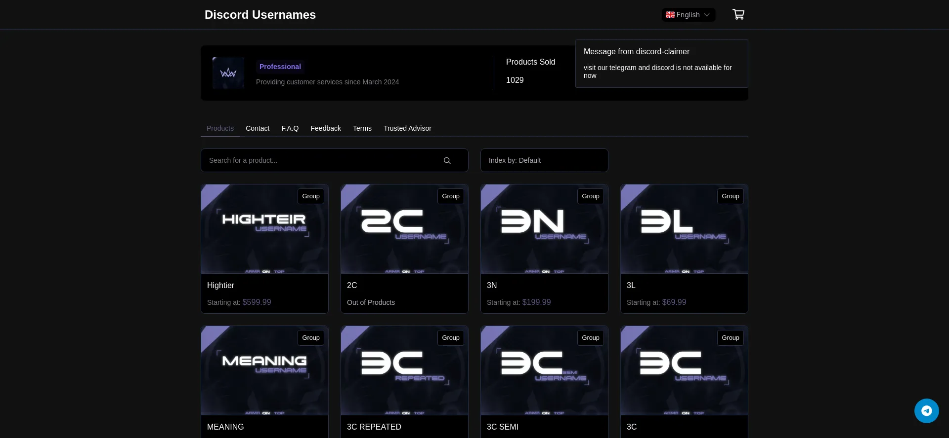This screenshot has width=949, height=438.
Task: Click the Message from discord-claimer heading
Action: (x=636, y=52)
